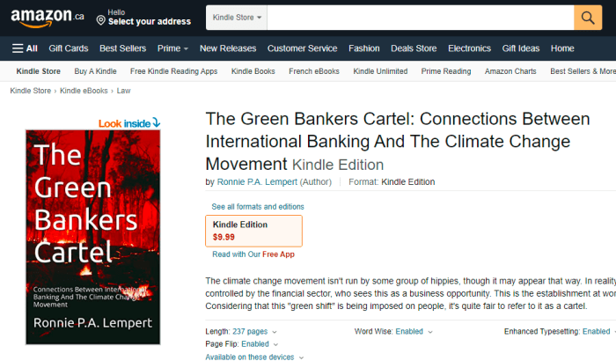Viewport: 616px width, 361px height.
Task: Click the Amazon.ca logo
Action: (48, 18)
